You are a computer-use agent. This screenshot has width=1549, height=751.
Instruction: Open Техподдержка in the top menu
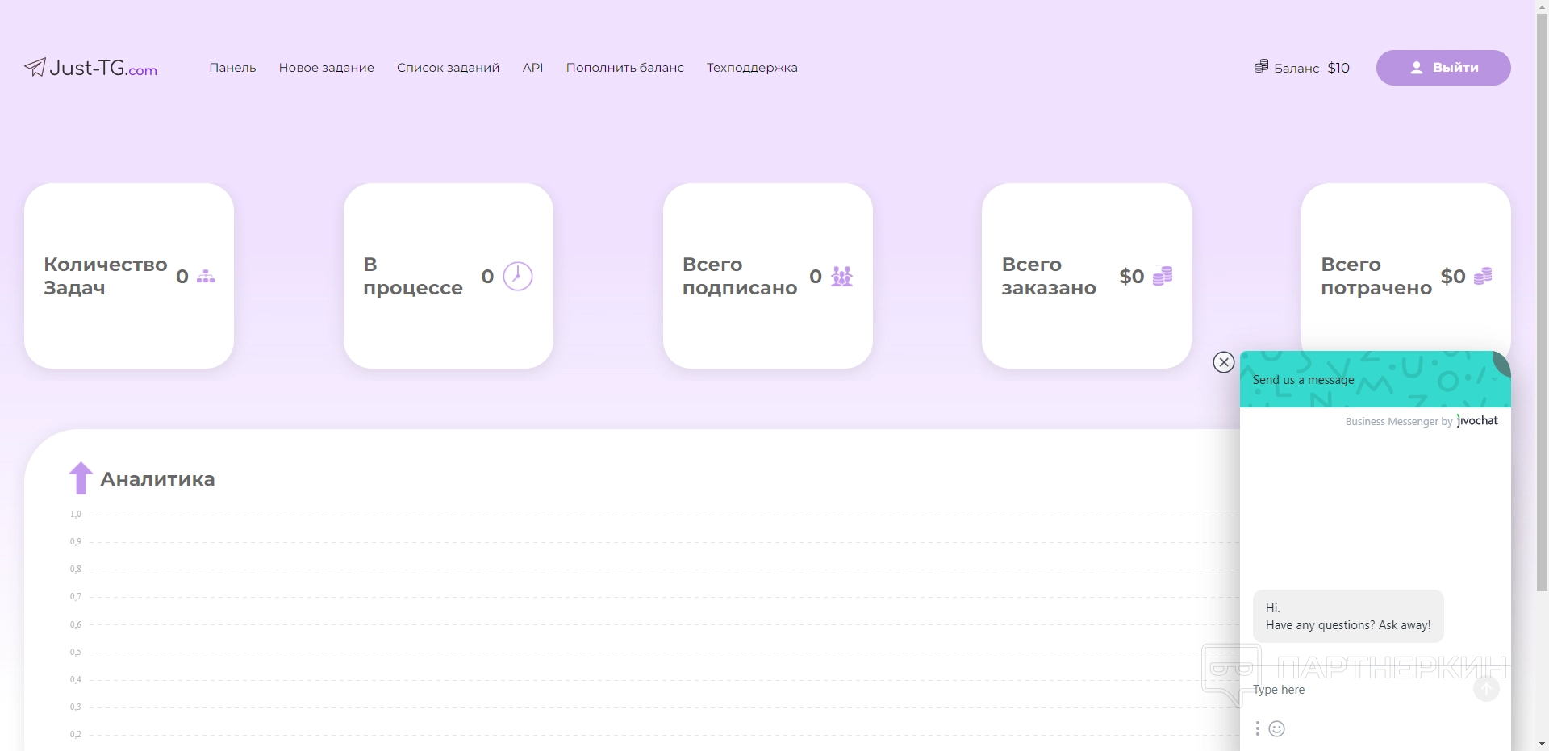click(x=752, y=68)
